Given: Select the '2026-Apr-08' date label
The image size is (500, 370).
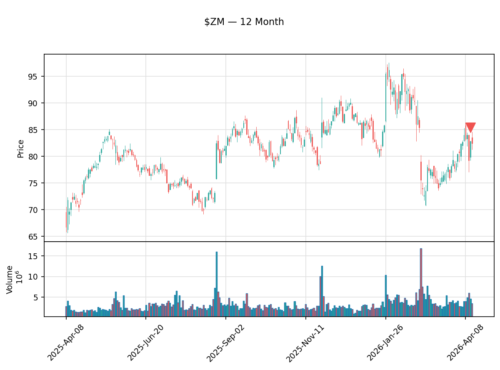Looking at the screenshot, I should pos(465,343).
